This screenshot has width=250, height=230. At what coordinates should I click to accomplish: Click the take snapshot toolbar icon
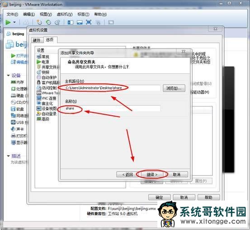click(39, 22)
